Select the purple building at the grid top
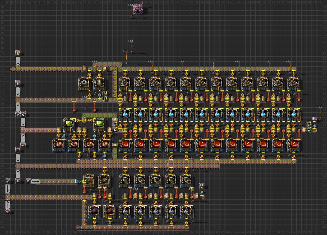The width and height of the screenshot is (327, 235). pyautogui.click(x=138, y=9)
